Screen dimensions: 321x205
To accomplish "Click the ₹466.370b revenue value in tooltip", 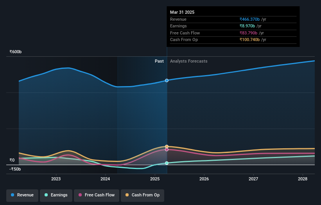I will [x=249, y=19].
